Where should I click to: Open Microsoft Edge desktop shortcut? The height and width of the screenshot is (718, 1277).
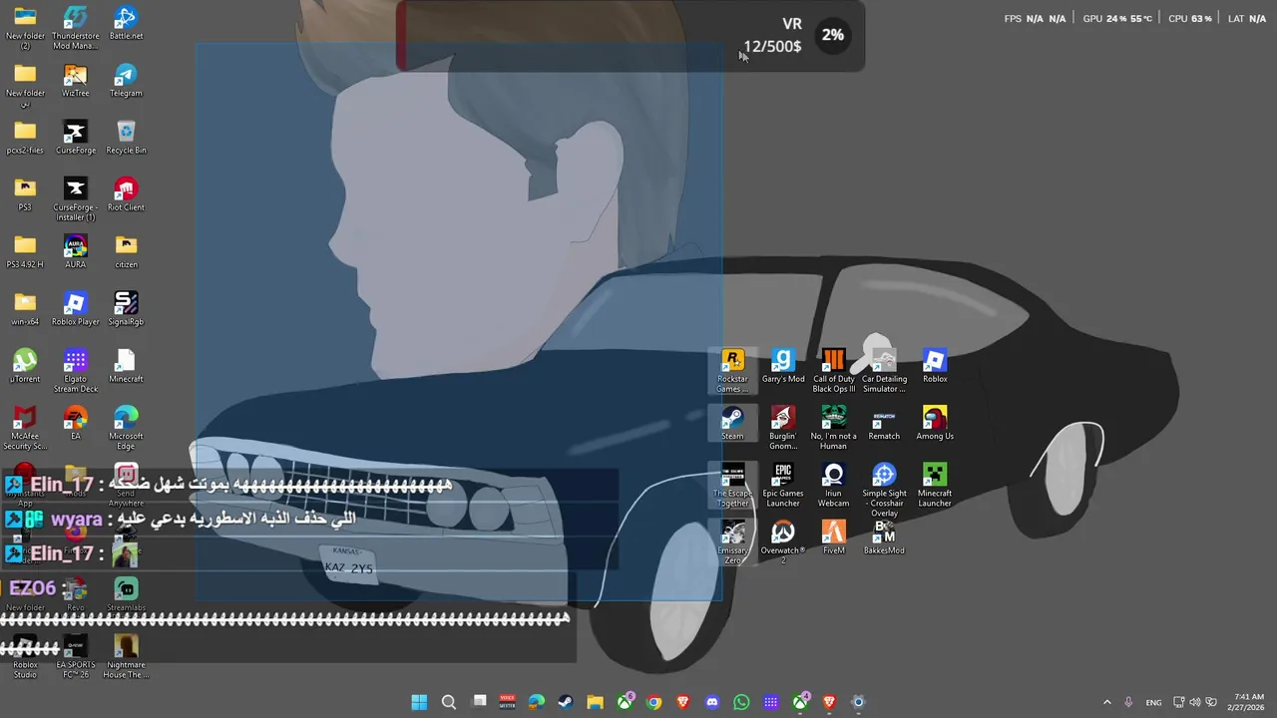[126, 429]
